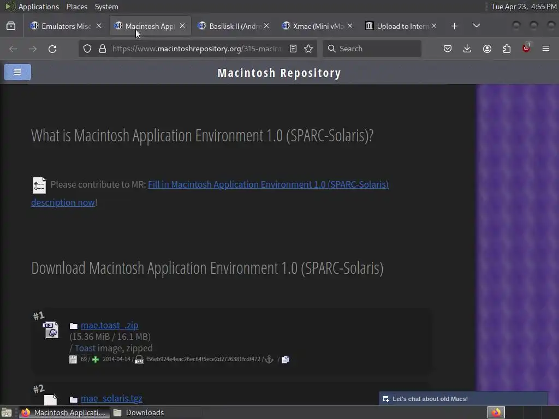559x419 pixels.
Task: Copy link using the clipboard icon for download #1
Action: pyautogui.click(x=286, y=360)
